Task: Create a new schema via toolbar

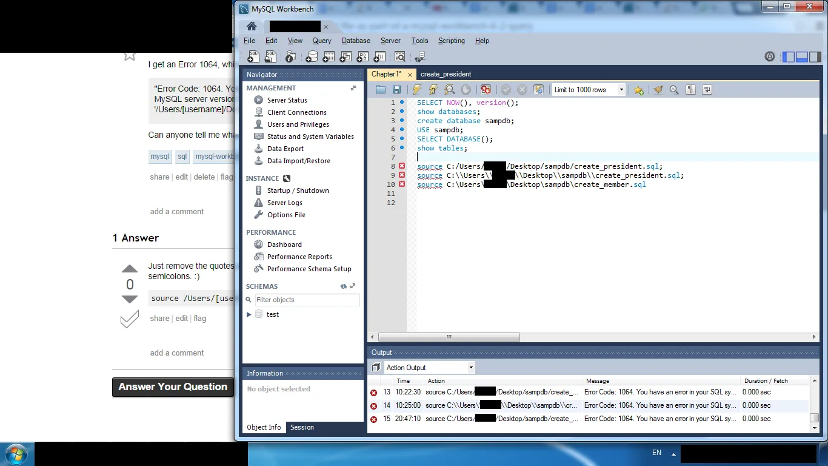Action: tap(312, 56)
